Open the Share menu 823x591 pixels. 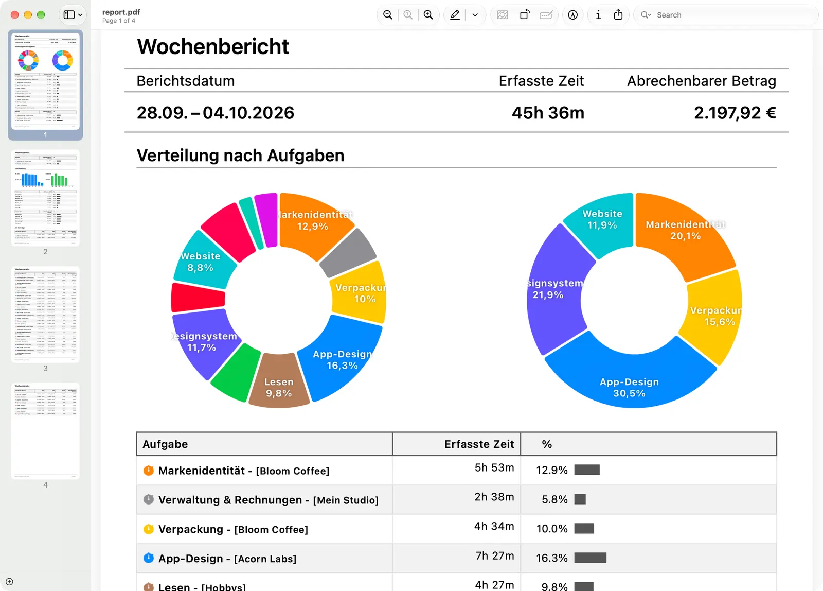pyautogui.click(x=618, y=15)
